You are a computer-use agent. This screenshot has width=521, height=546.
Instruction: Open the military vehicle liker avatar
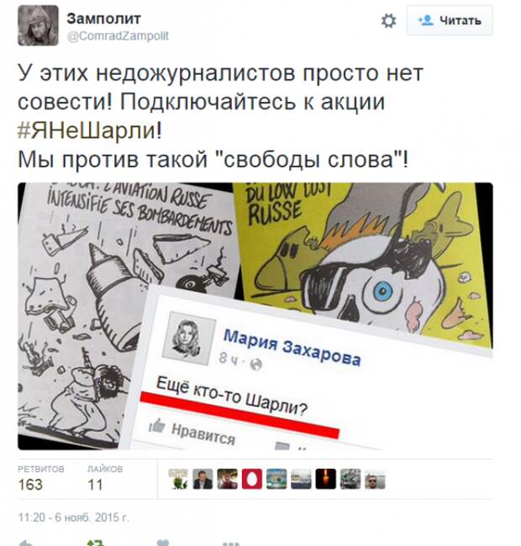click(350, 479)
